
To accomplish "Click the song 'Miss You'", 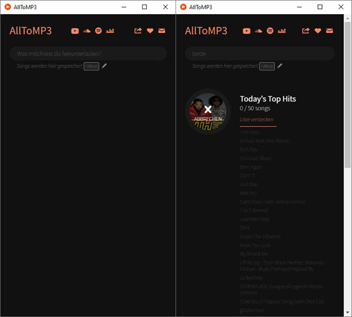I will pyautogui.click(x=248, y=193).
